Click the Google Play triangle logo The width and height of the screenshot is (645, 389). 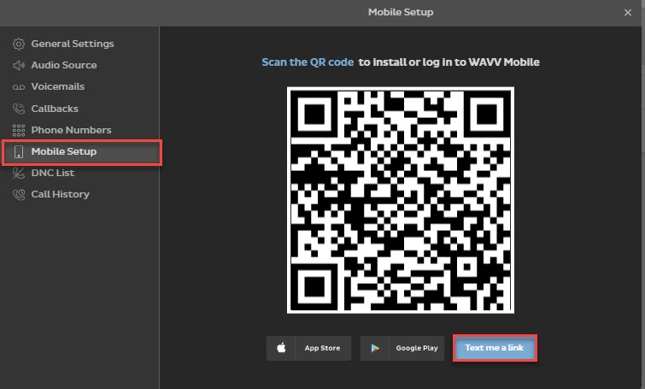pyautogui.click(x=373, y=349)
